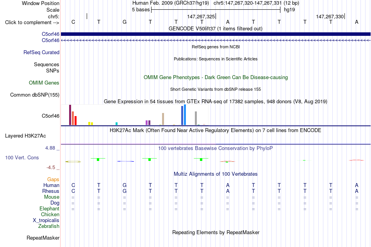Image resolution: width=371 pixels, height=247 pixels.
Task: Click the Sequences track label
Action: (x=46, y=64)
